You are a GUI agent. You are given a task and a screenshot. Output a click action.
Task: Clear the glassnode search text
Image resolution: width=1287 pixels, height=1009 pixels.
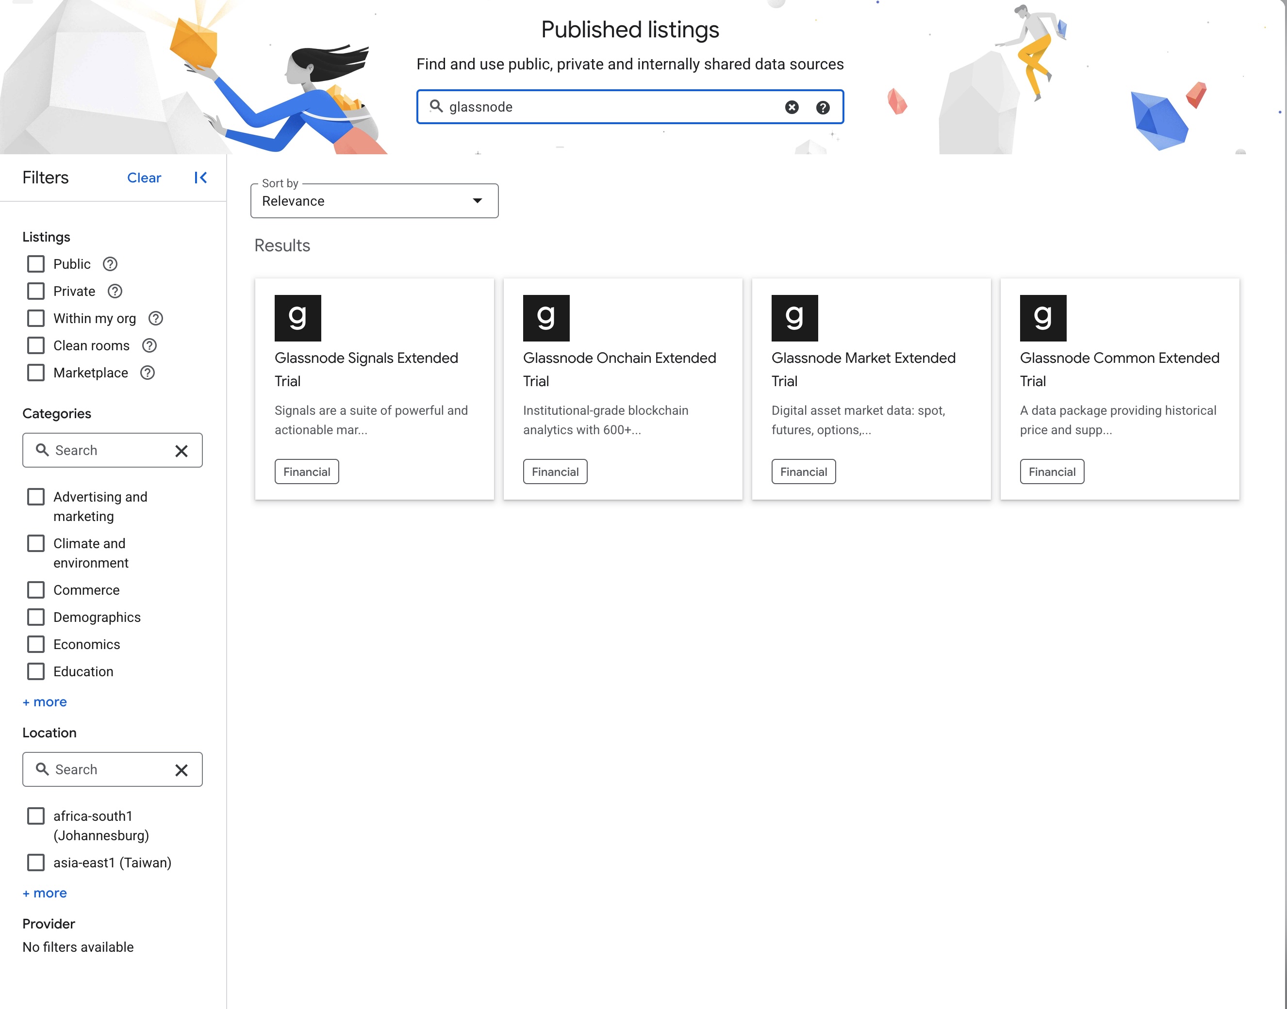(x=792, y=107)
